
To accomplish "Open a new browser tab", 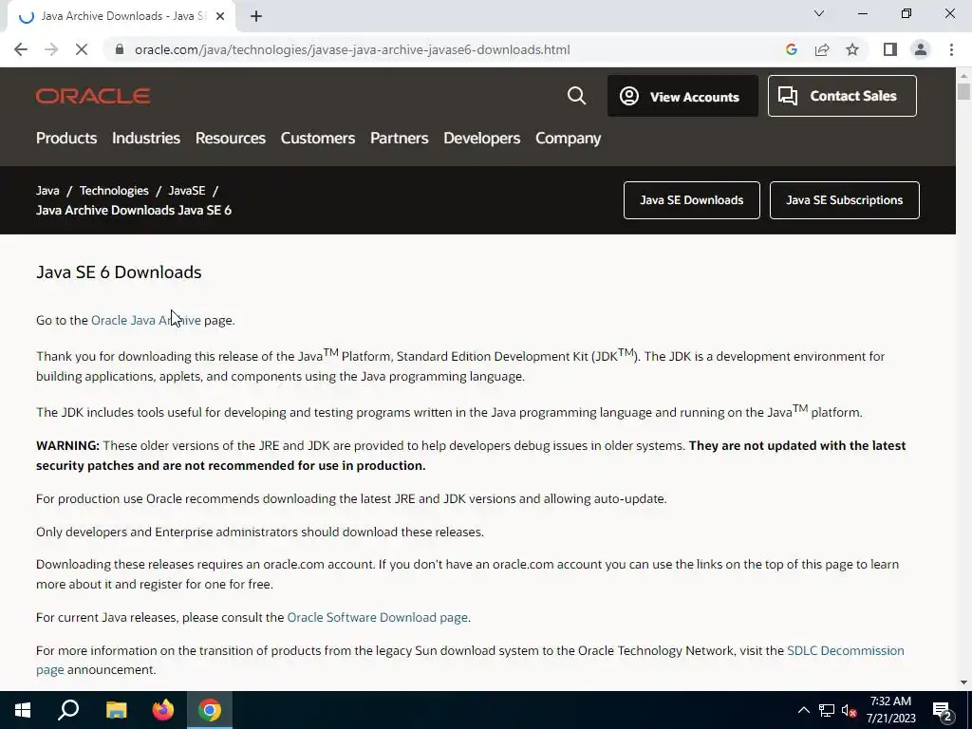I will 256,16.
